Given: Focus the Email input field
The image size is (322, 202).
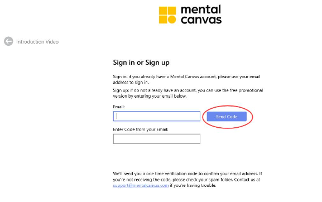Looking at the screenshot, I should tap(156, 116).
